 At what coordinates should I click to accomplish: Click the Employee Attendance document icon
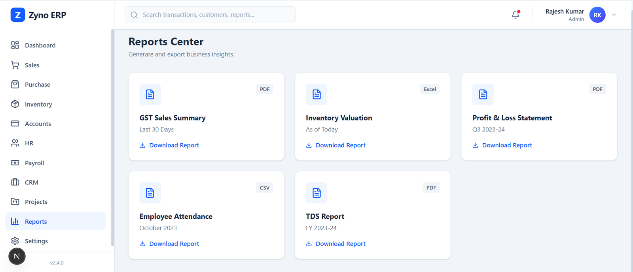[x=150, y=193]
